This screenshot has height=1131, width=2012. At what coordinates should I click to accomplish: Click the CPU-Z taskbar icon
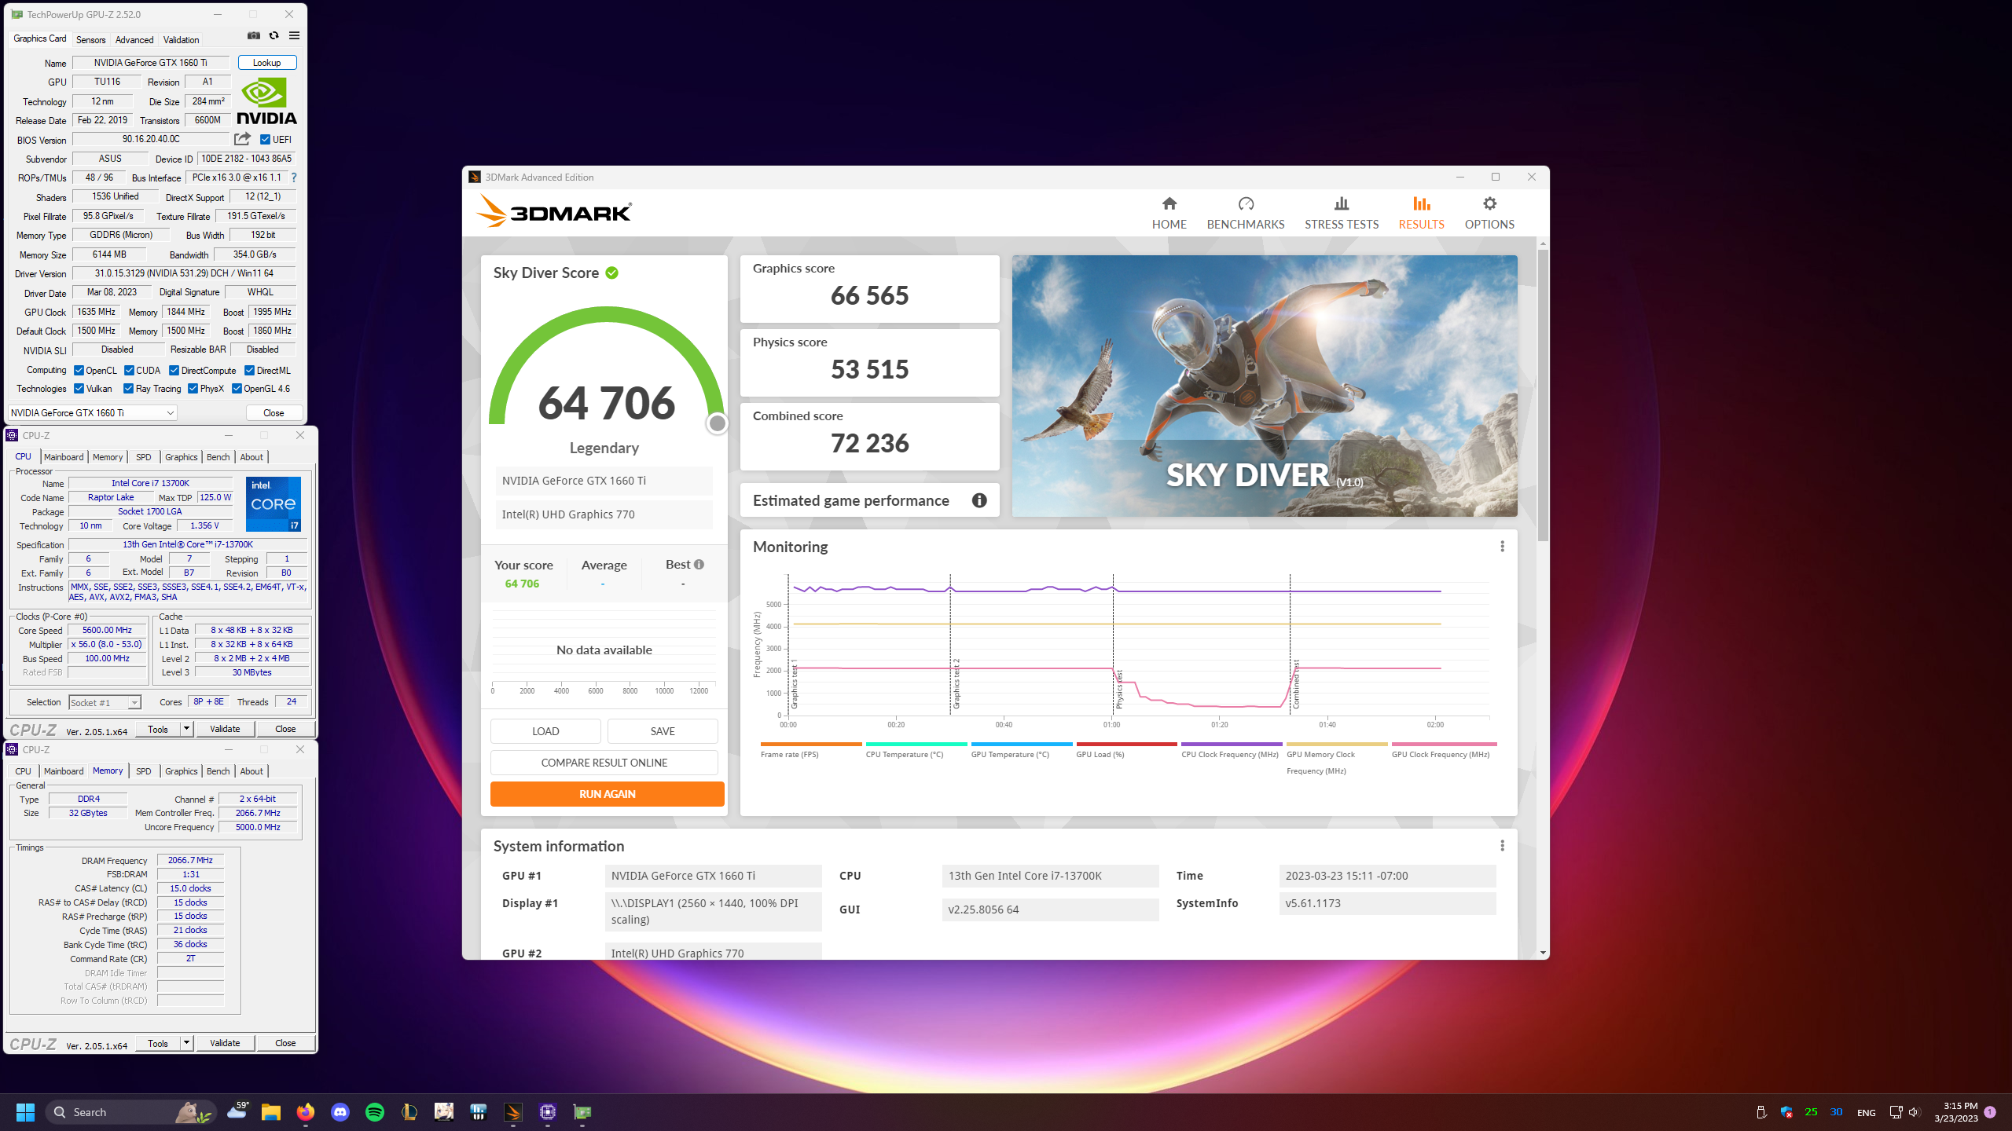point(548,1112)
